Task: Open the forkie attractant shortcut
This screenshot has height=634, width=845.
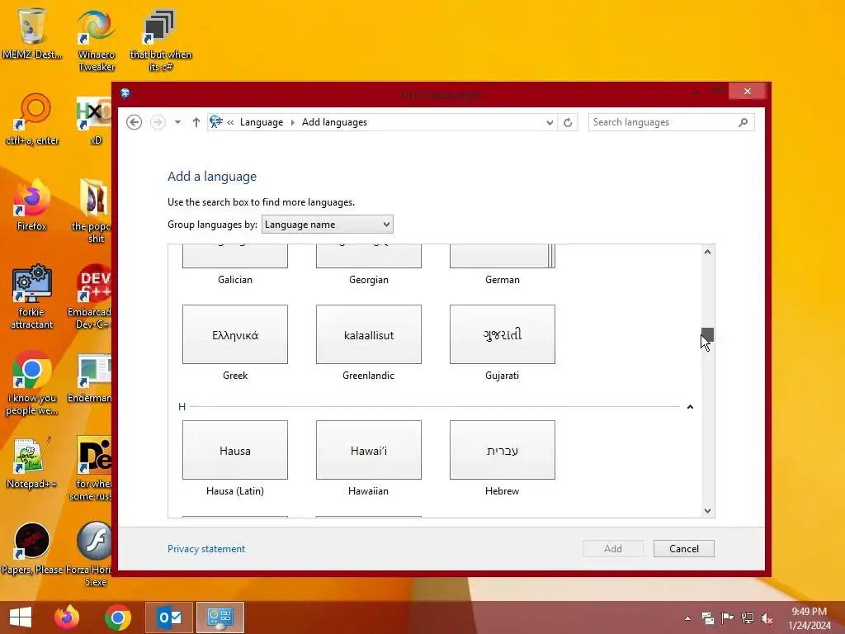Action: pos(32,296)
